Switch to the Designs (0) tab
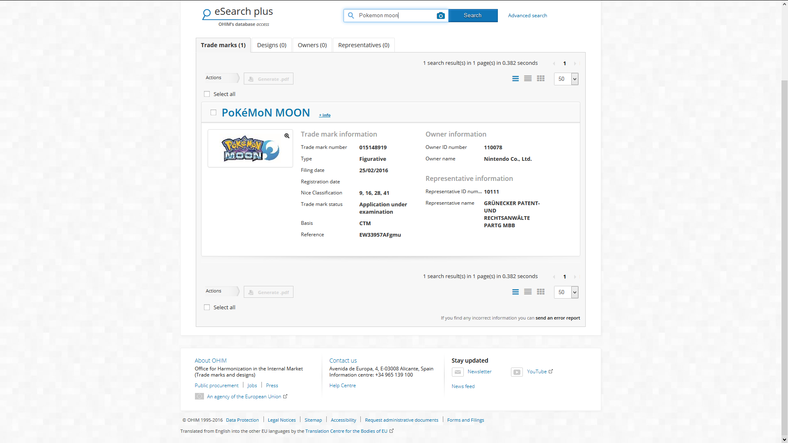The height and width of the screenshot is (443, 788). click(271, 45)
